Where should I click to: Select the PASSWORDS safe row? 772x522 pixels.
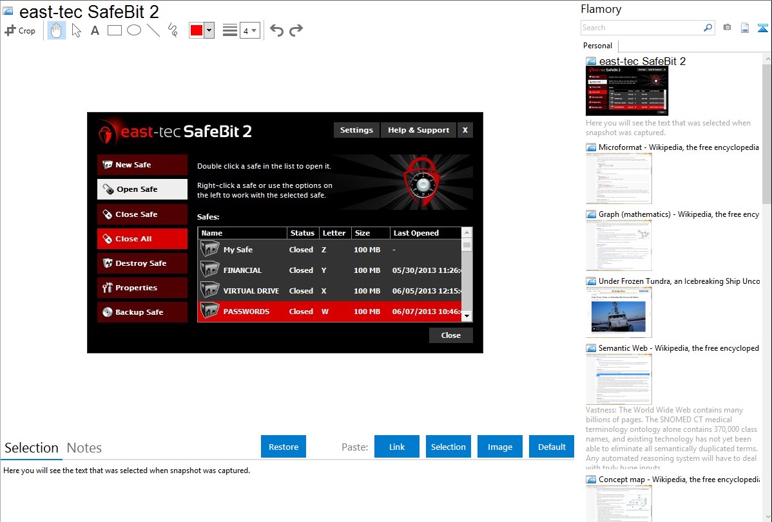pyautogui.click(x=330, y=312)
